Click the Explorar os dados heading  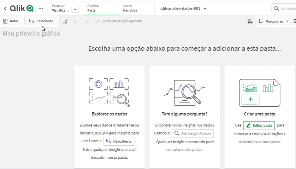(109, 114)
